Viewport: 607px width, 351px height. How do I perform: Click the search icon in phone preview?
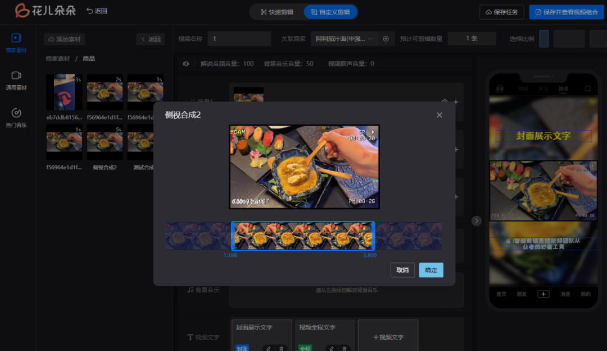pyautogui.click(x=588, y=89)
